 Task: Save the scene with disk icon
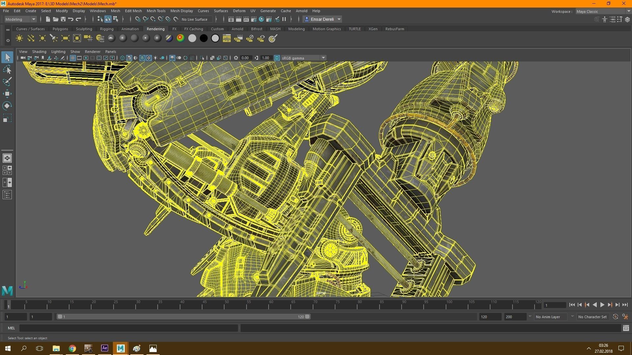[63, 19]
